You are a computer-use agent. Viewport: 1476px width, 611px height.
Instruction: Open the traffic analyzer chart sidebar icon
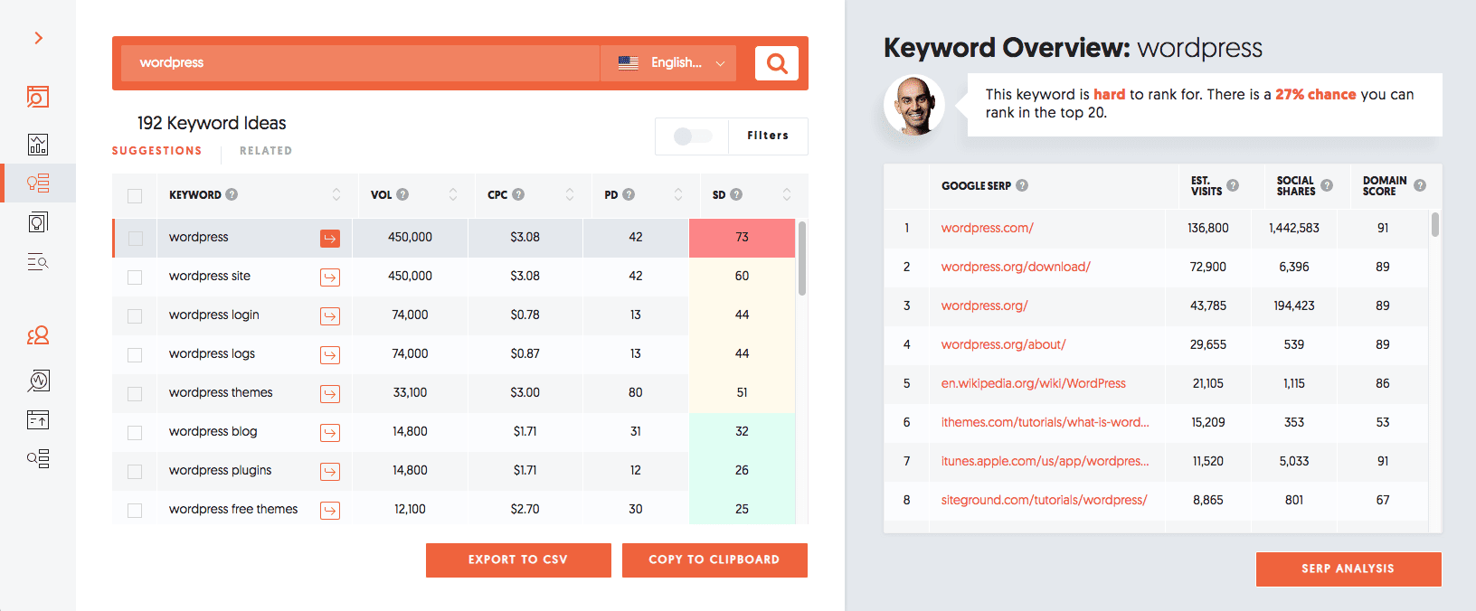38,145
